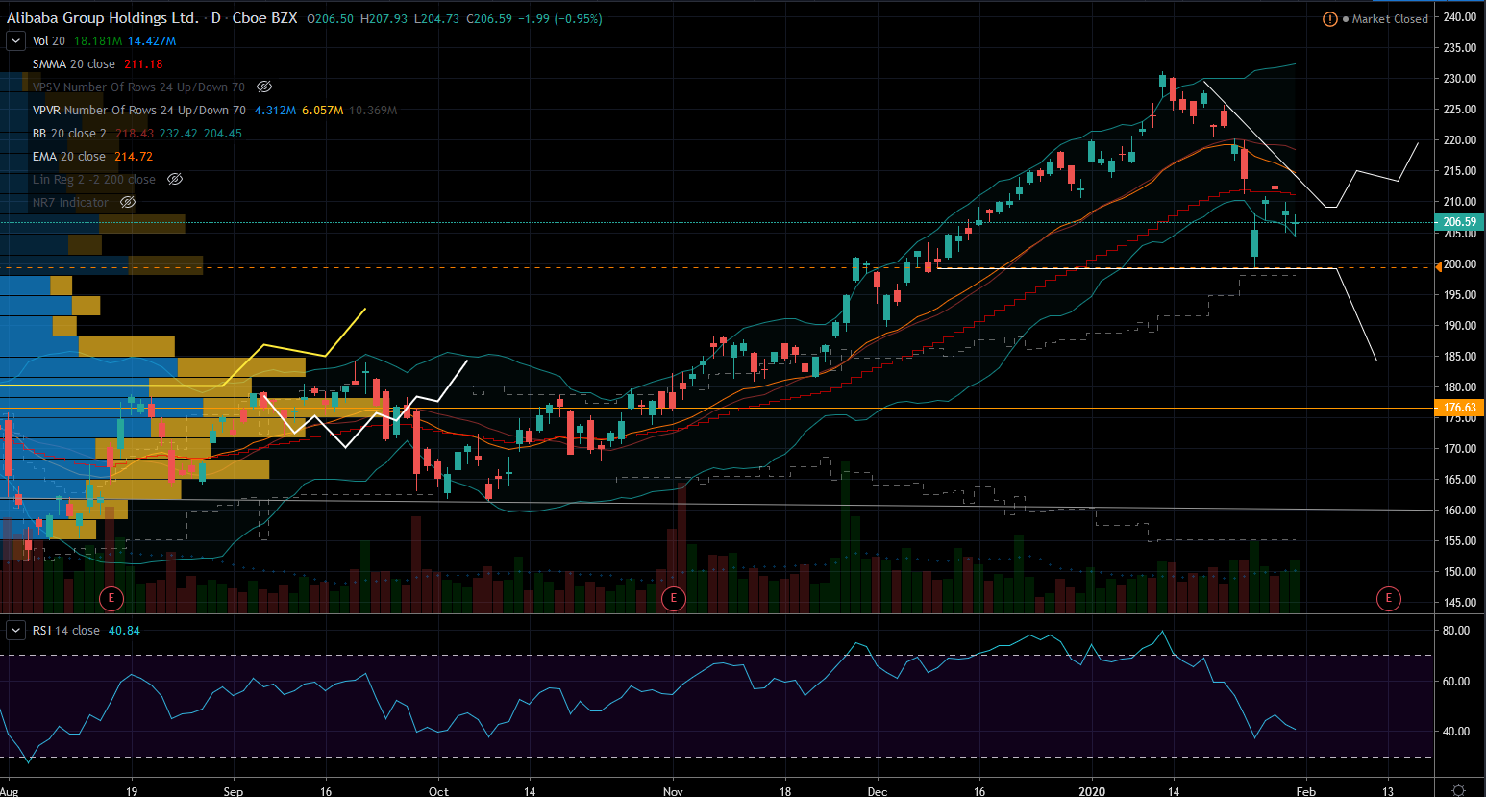The height and width of the screenshot is (797, 1486).
Task: Click the 220.00 price axis label
Action: 1459,140
